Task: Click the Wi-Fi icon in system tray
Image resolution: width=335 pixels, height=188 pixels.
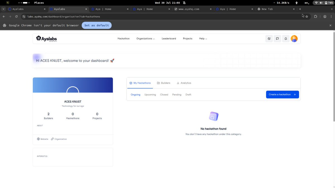Action: 316,3
